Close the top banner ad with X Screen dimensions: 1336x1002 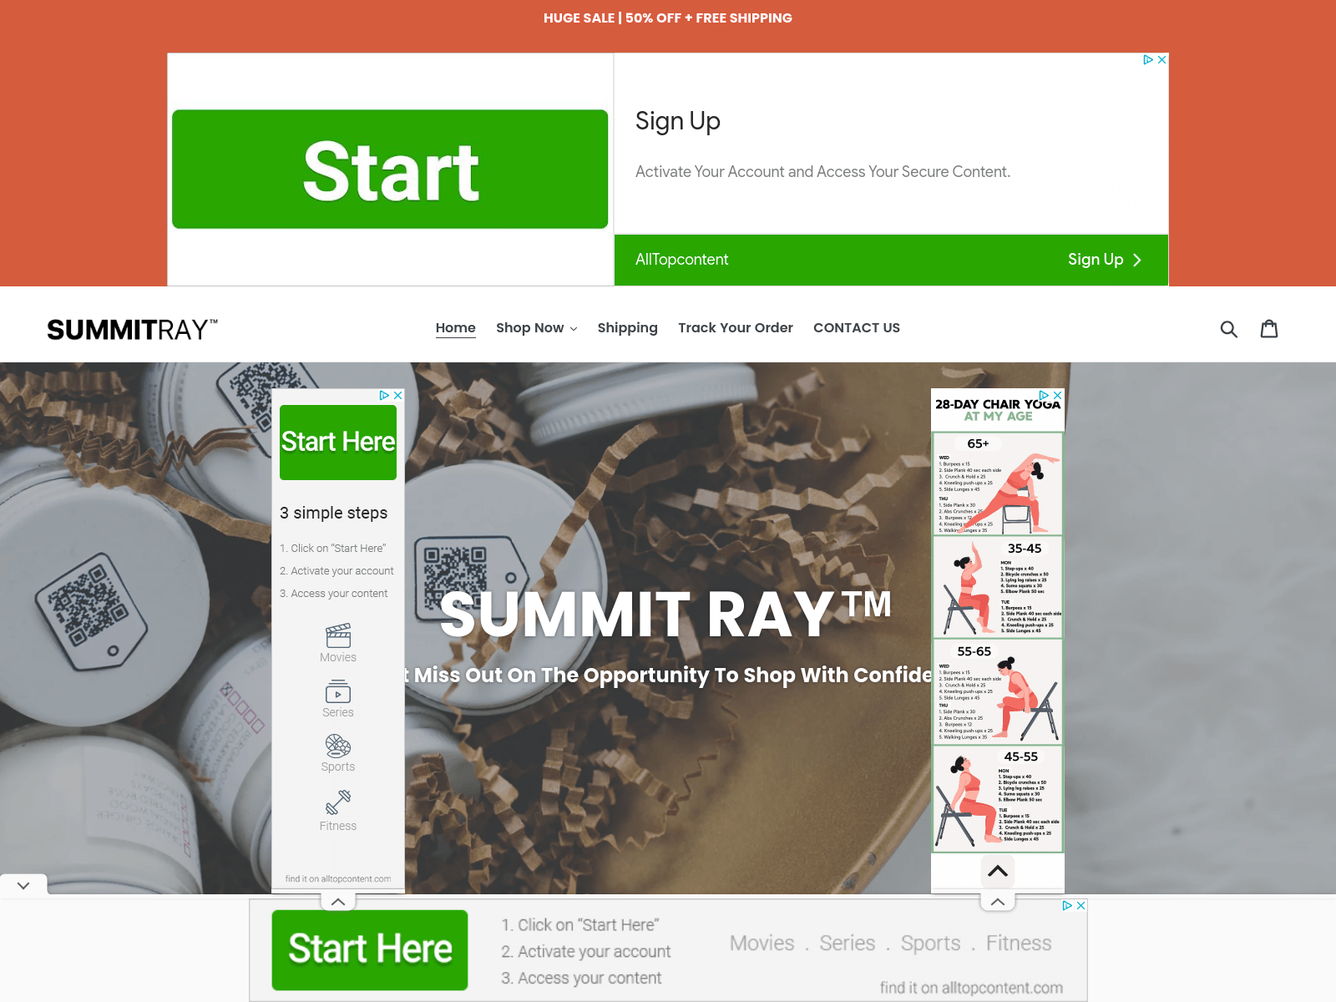click(x=1161, y=60)
